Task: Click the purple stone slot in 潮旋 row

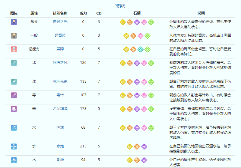Action: pos(144,160)
